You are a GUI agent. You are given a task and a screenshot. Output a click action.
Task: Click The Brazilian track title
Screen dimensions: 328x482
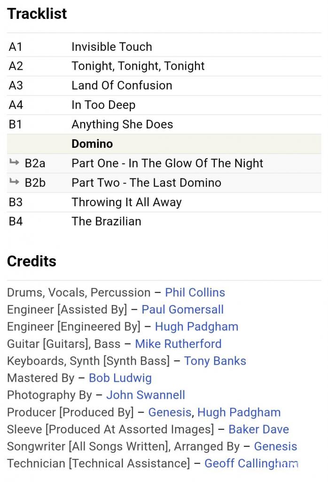coord(106,221)
